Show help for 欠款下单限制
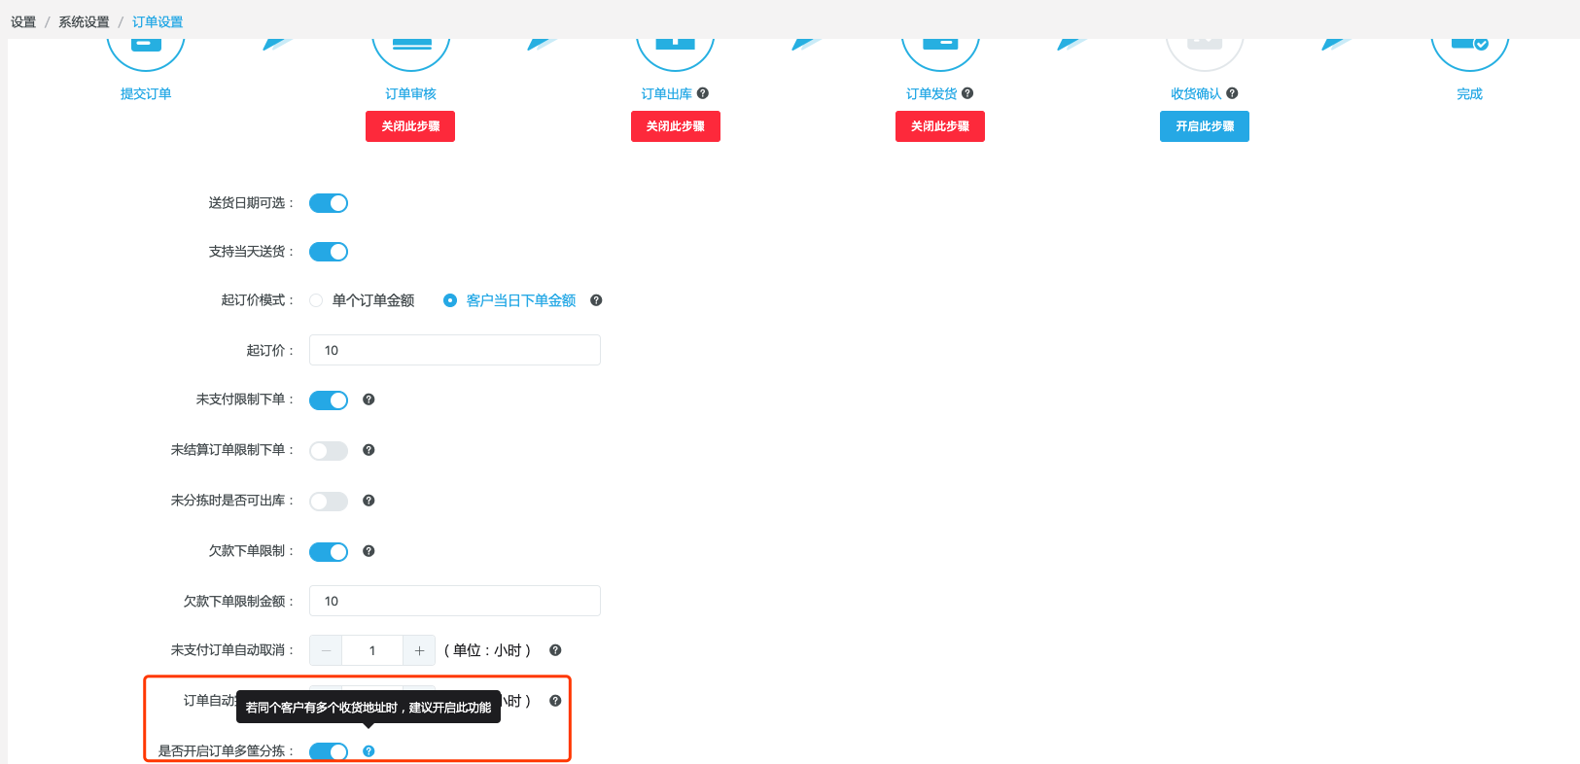The width and height of the screenshot is (1580, 764). [x=369, y=551]
